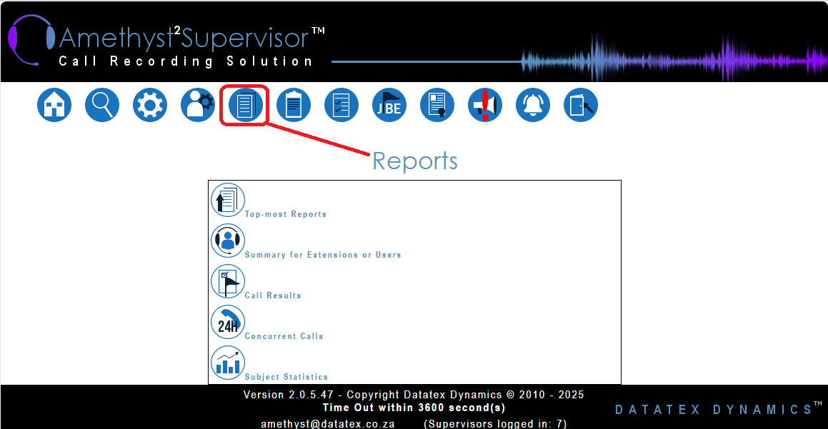Select the Call Results report
The width and height of the screenshot is (828, 429).
pyautogui.click(x=272, y=296)
